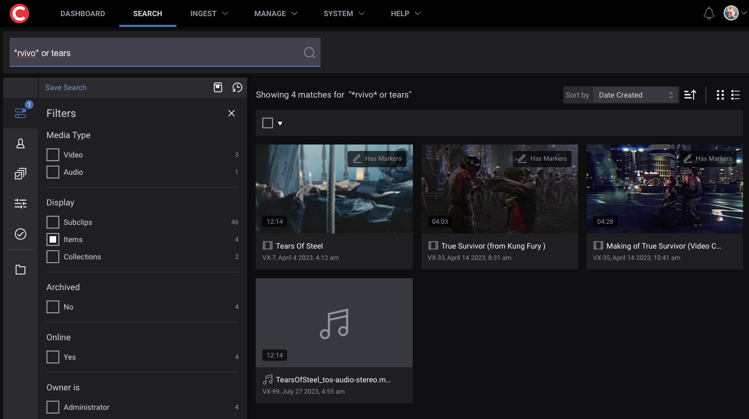Open the True Survivor thumbnail
This screenshot has height=419, width=749.
[500, 189]
